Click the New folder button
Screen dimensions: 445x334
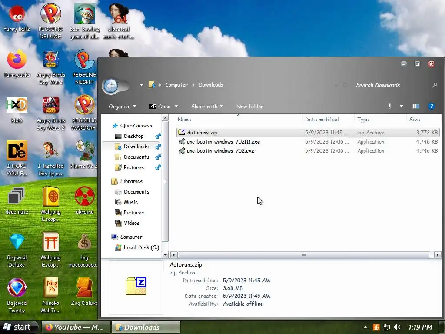250,107
